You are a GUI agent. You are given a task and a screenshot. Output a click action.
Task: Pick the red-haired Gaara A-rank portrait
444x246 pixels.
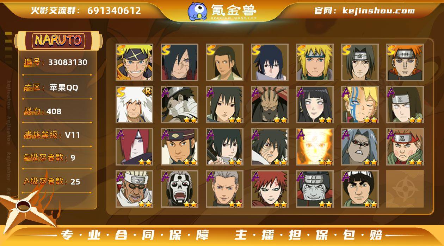[270, 189]
